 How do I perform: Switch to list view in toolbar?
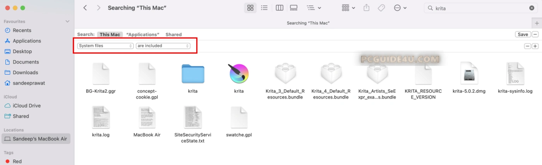(264, 8)
